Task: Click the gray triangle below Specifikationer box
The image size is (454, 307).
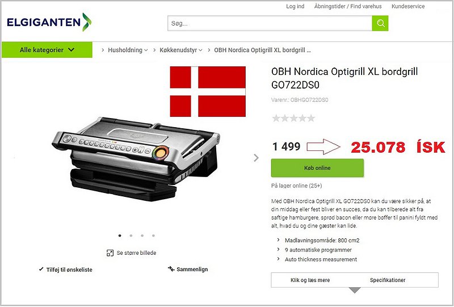Action: point(355,290)
